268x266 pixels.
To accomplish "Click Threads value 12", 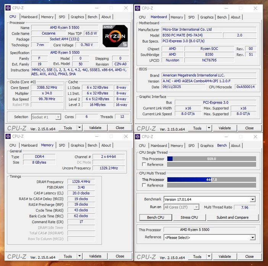I will tap(122, 117).
